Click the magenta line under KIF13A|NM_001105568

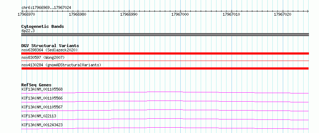click(165, 92)
